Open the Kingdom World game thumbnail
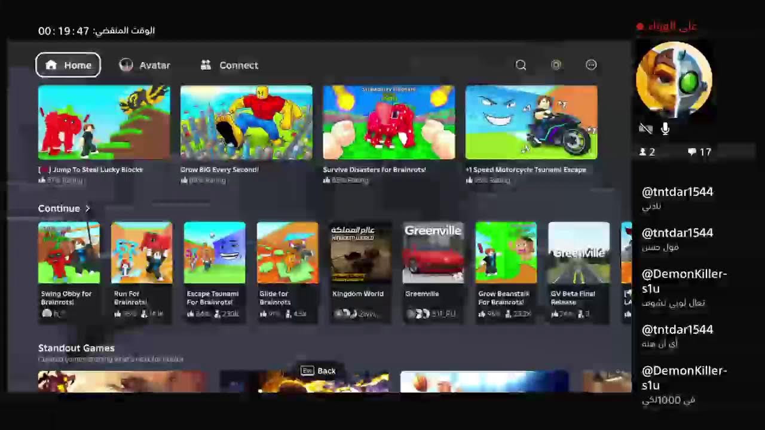The width and height of the screenshot is (765, 430). pos(360,253)
